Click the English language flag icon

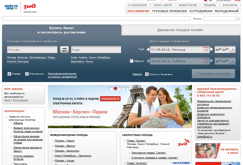[x=210, y=1]
